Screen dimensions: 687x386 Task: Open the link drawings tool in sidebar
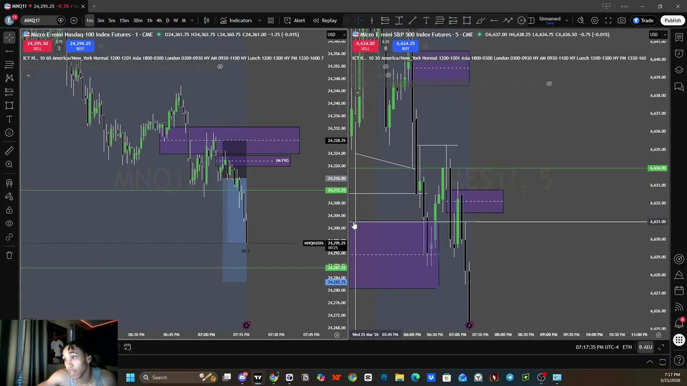9,237
